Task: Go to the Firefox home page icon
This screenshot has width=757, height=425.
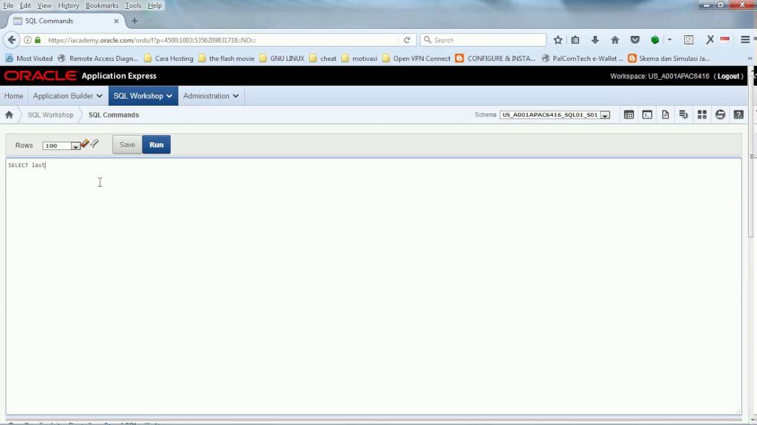Action: [615, 40]
